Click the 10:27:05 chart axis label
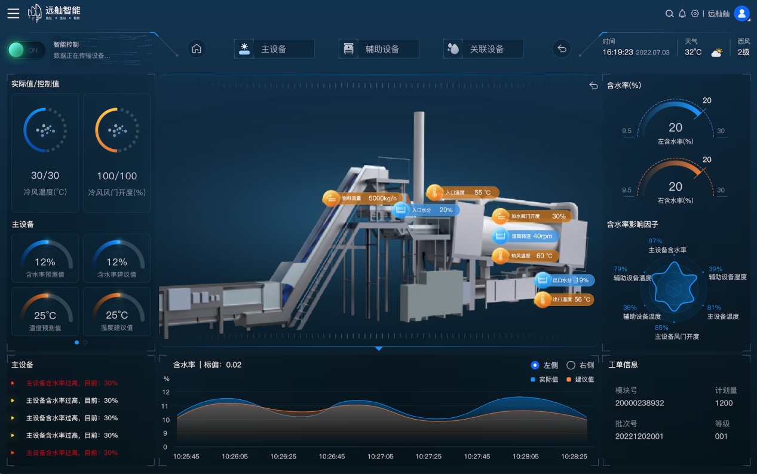 point(381,456)
